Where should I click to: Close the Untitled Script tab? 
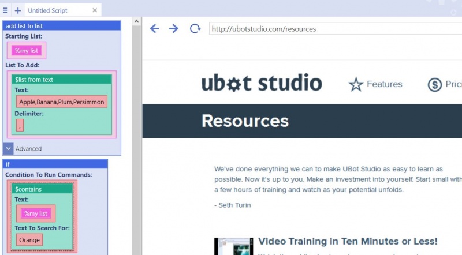pos(95,10)
